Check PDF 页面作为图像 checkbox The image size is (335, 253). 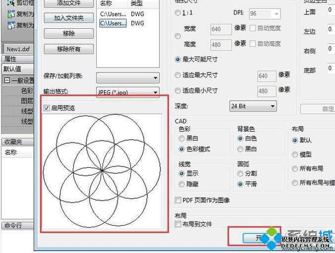click(177, 200)
